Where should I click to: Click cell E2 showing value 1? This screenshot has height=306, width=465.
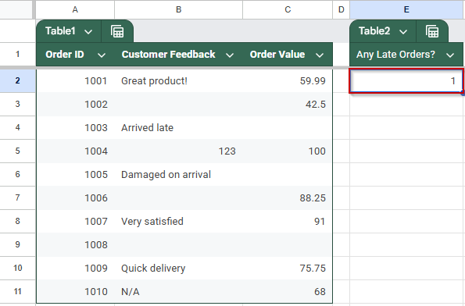(x=406, y=81)
